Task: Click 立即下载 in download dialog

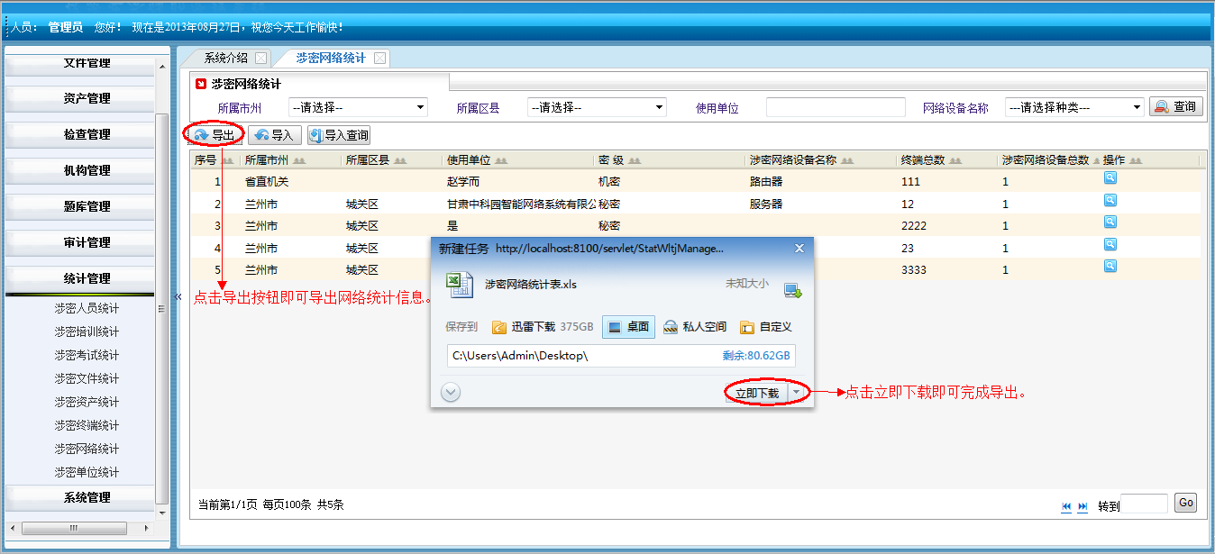Action: pos(756,393)
